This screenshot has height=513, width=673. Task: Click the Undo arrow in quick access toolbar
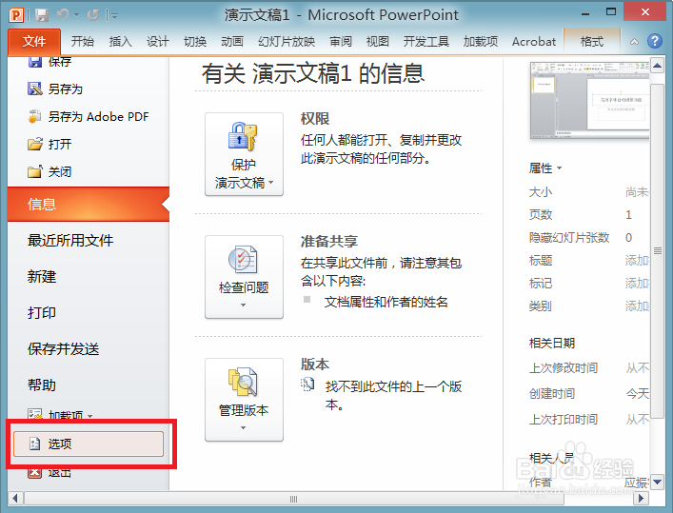coord(63,15)
